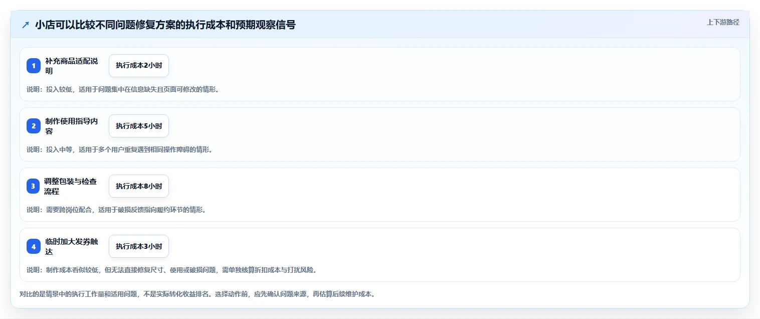Select the number 1 badge
Viewport: 760px width, 319px height.
tap(34, 66)
